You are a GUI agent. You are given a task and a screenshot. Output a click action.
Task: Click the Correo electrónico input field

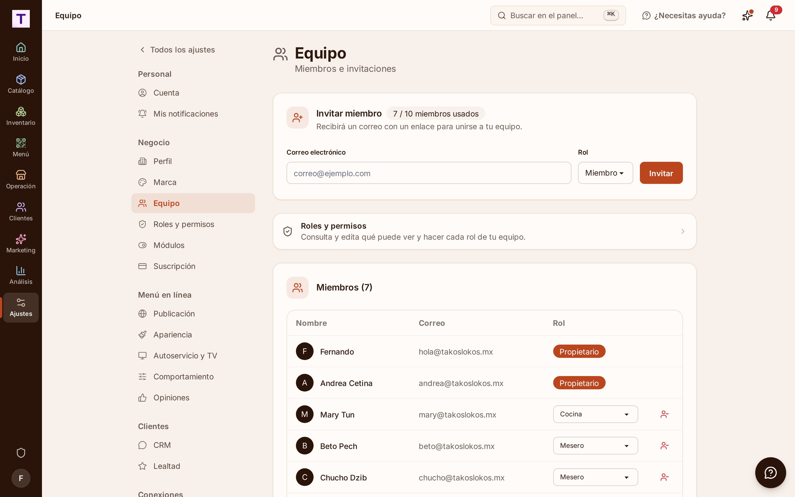pyautogui.click(x=429, y=173)
